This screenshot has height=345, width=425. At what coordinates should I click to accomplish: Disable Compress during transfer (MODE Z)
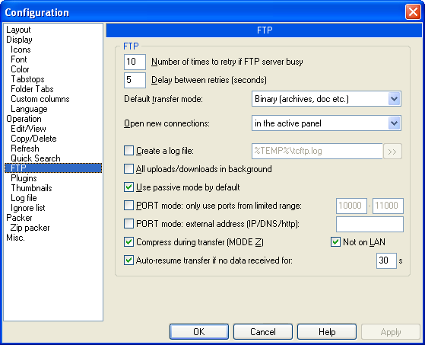click(x=128, y=242)
